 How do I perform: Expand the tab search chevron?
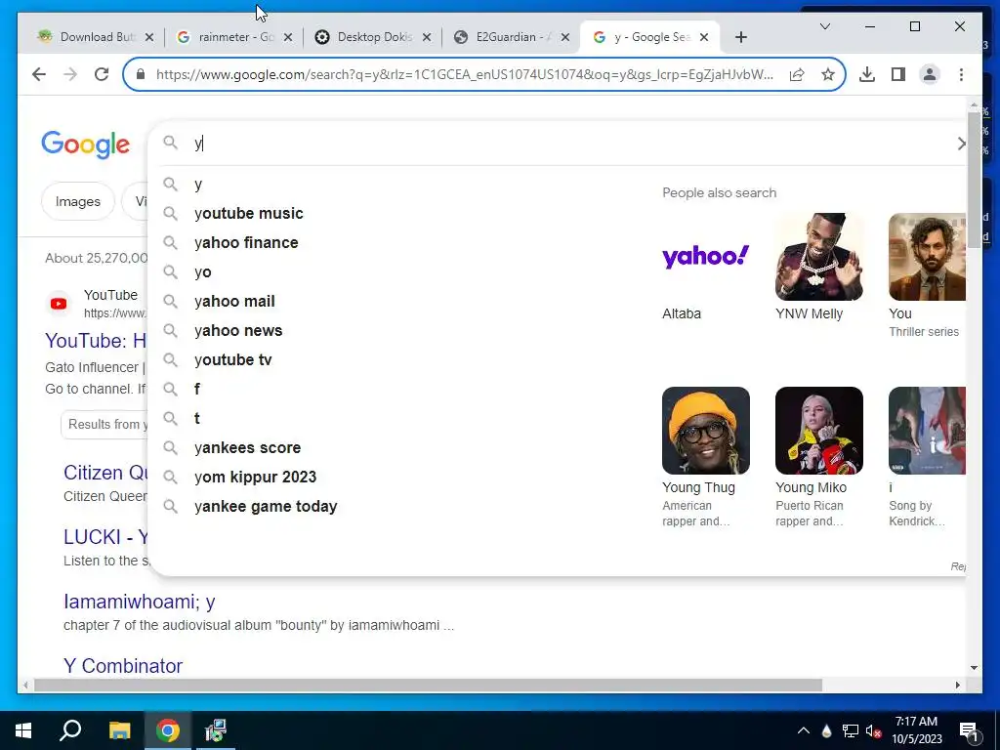pyautogui.click(x=824, y=26)
